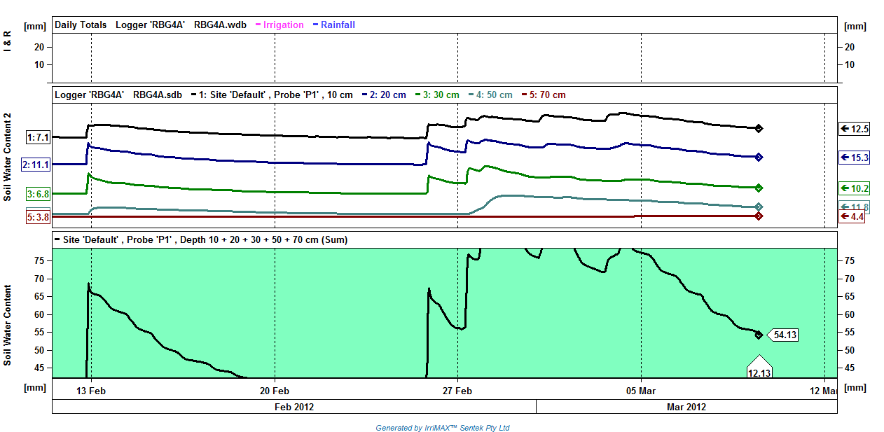The height and width of the screenshot is (432, 884).
Task: Click the end marker on the sum graph
Action: 759,335
